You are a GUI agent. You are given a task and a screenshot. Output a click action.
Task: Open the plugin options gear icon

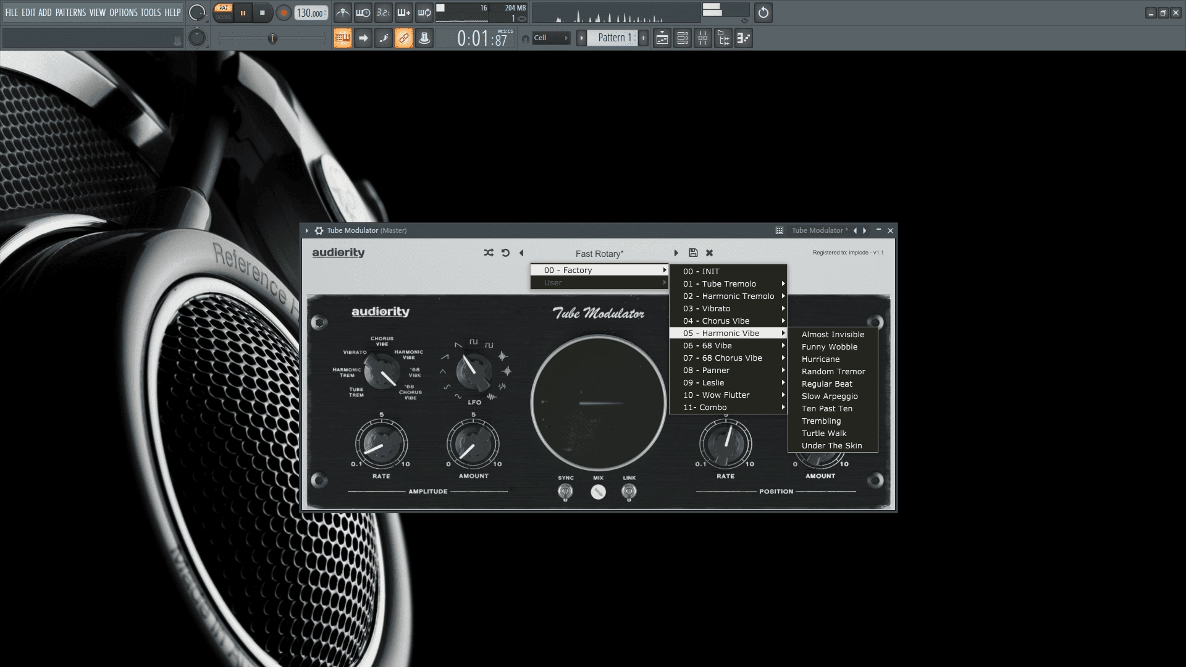[x=319, y=230]
